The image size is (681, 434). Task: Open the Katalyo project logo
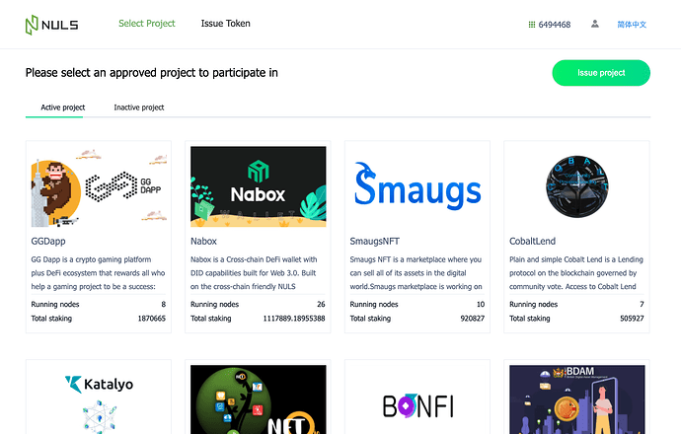tap(98, 399)
